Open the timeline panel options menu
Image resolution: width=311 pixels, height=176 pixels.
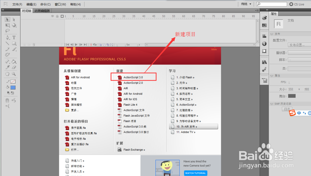click(x=257, y=11)
